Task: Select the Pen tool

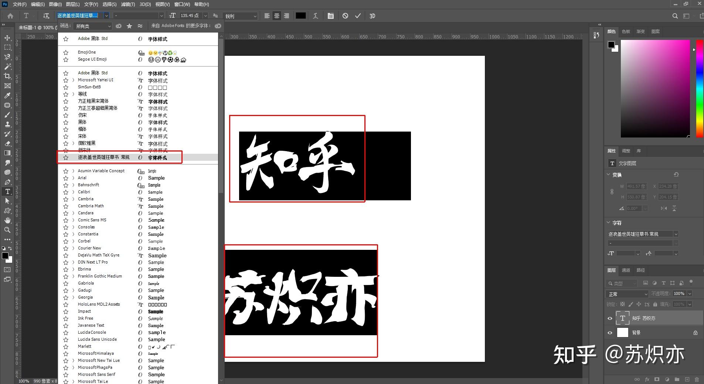Action: 7,182
